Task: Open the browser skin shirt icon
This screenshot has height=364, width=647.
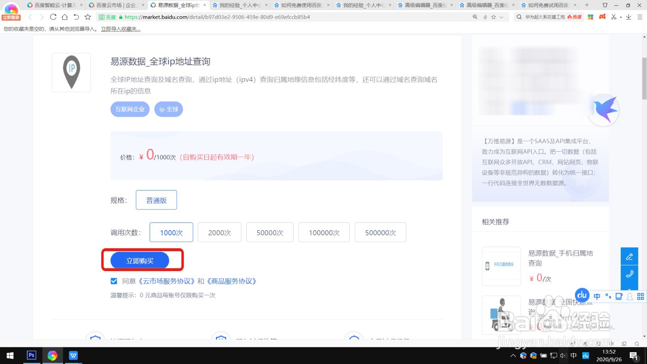Action: coord(605,5)
